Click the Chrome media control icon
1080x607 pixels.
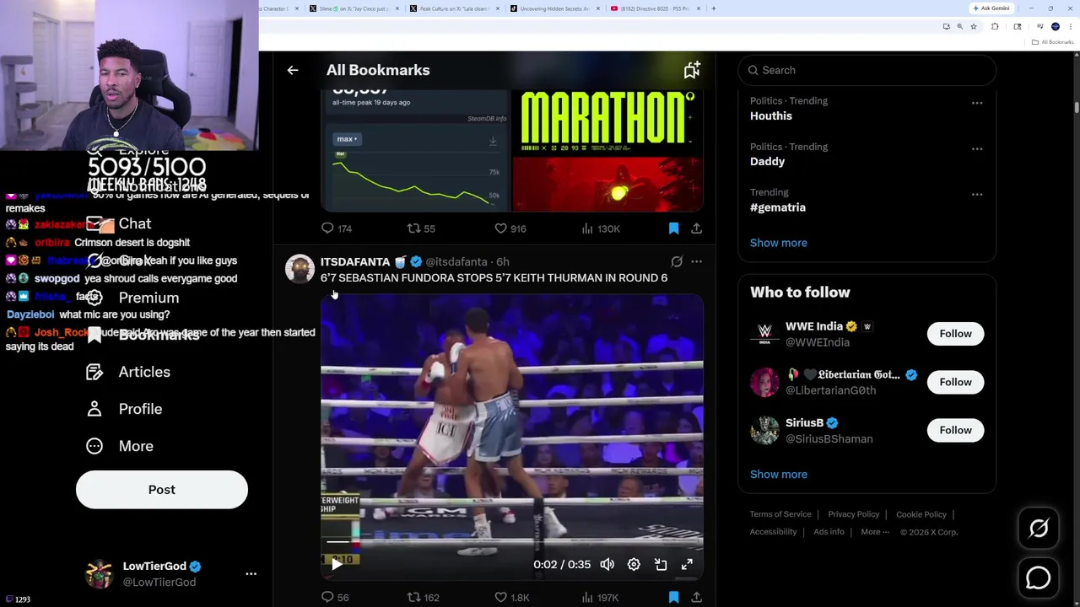point(1039,27)
